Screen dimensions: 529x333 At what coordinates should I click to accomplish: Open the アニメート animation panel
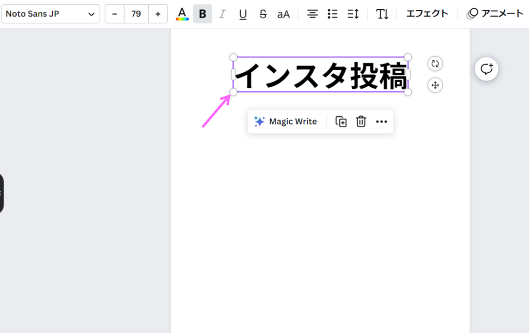coord(495,14)
